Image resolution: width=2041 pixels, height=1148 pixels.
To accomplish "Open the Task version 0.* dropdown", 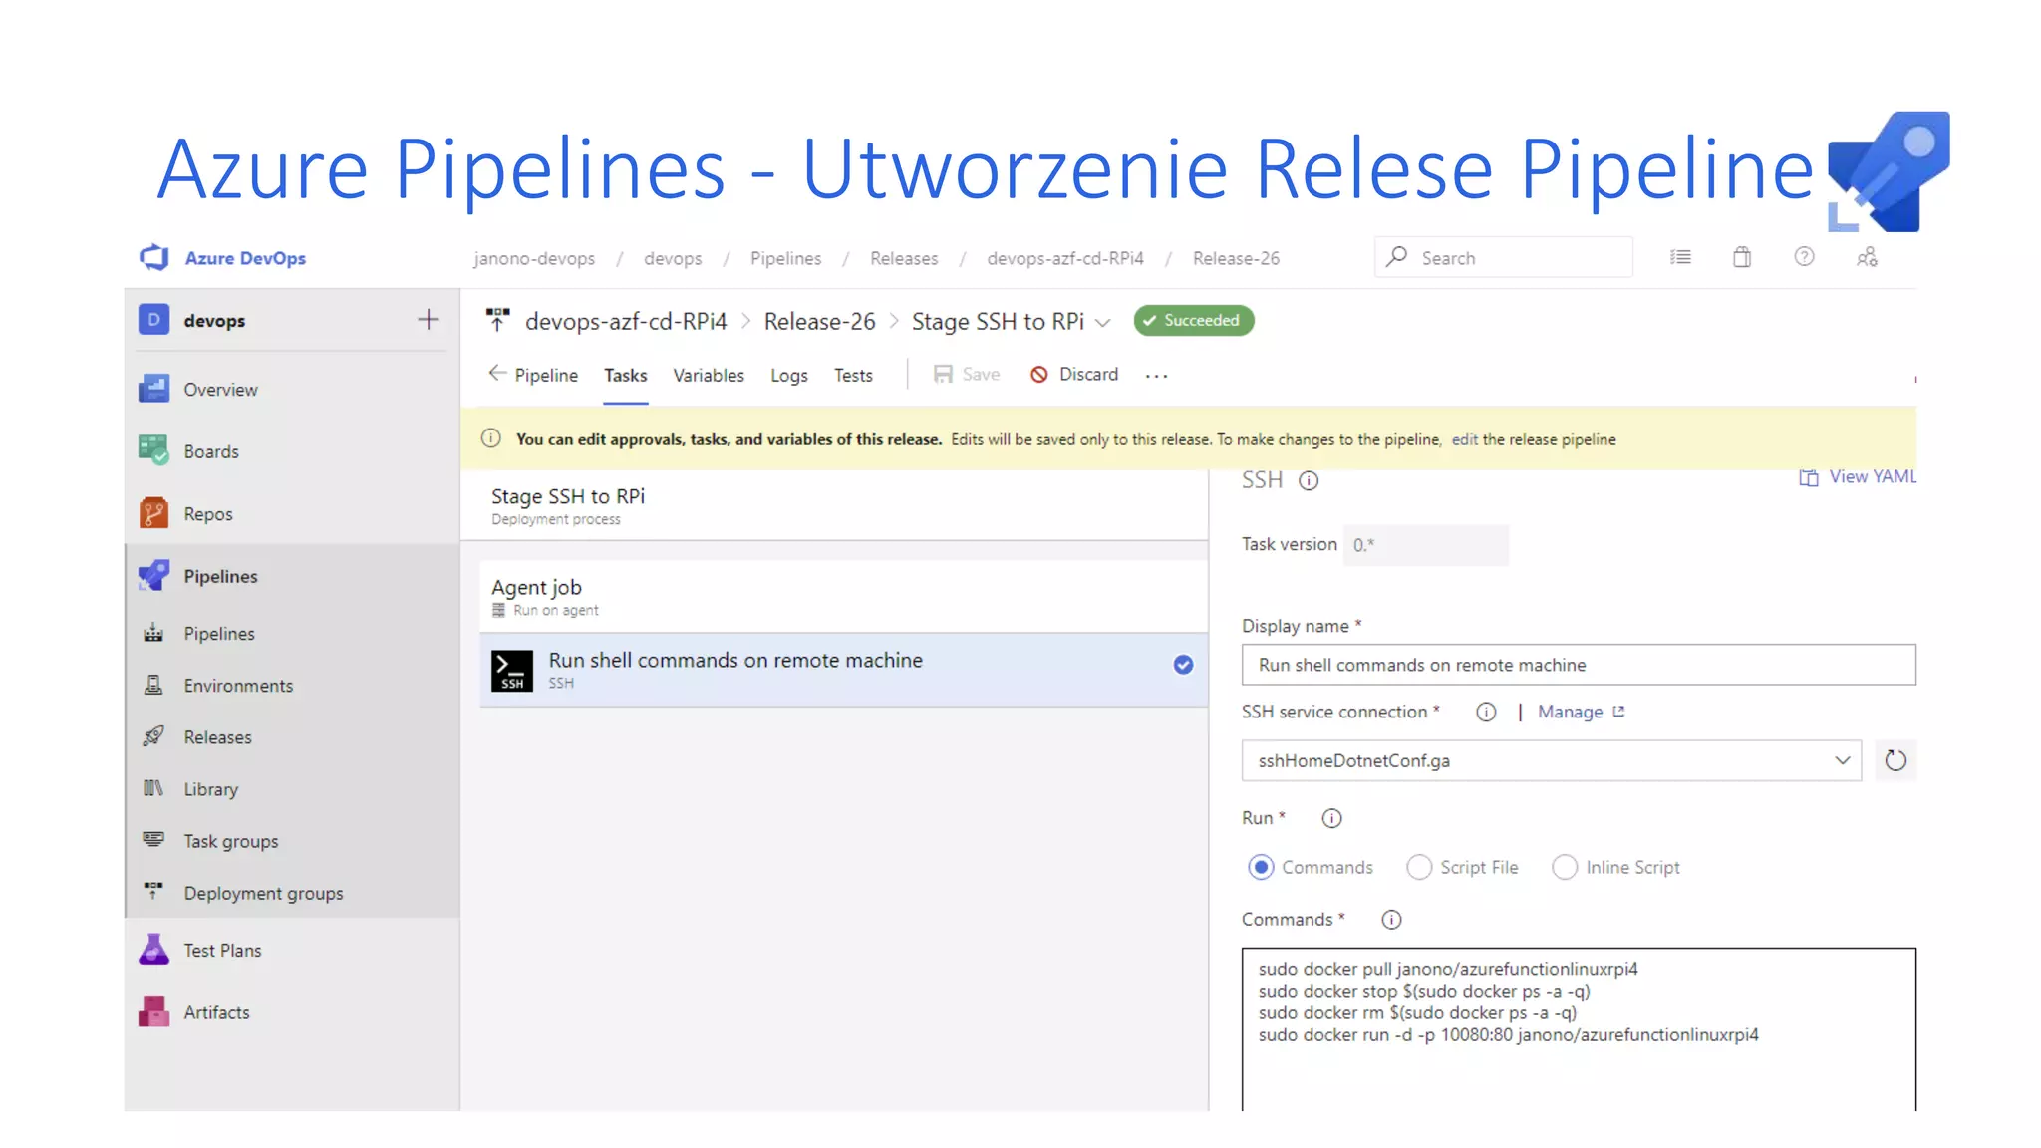I will (1425, 545).
